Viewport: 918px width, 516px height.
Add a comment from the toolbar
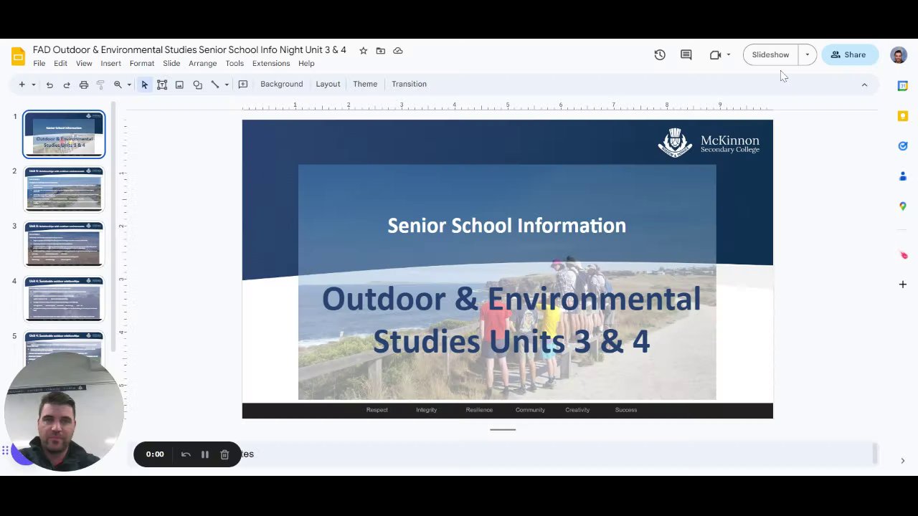(x=243, y=85)
